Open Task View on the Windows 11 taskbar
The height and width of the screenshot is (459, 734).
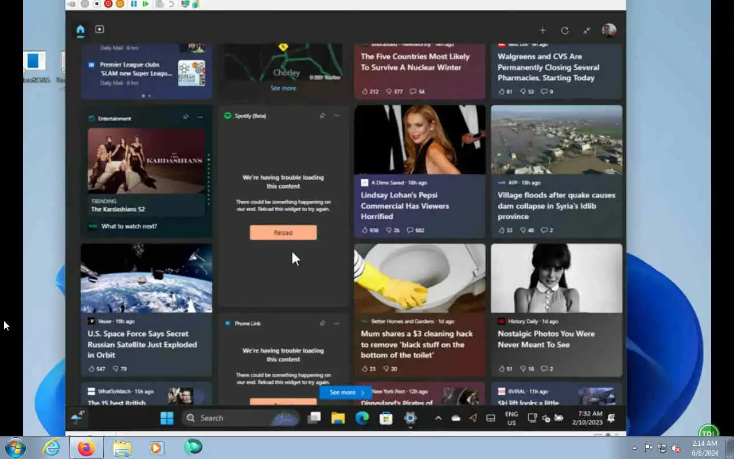314,418
